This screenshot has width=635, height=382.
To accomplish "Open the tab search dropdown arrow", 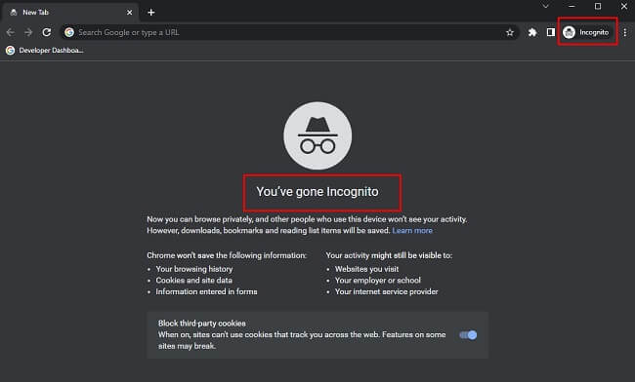I will point(545,6).
